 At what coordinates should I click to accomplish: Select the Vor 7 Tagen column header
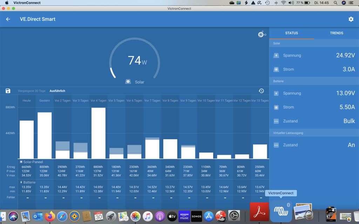pos(152,100)
